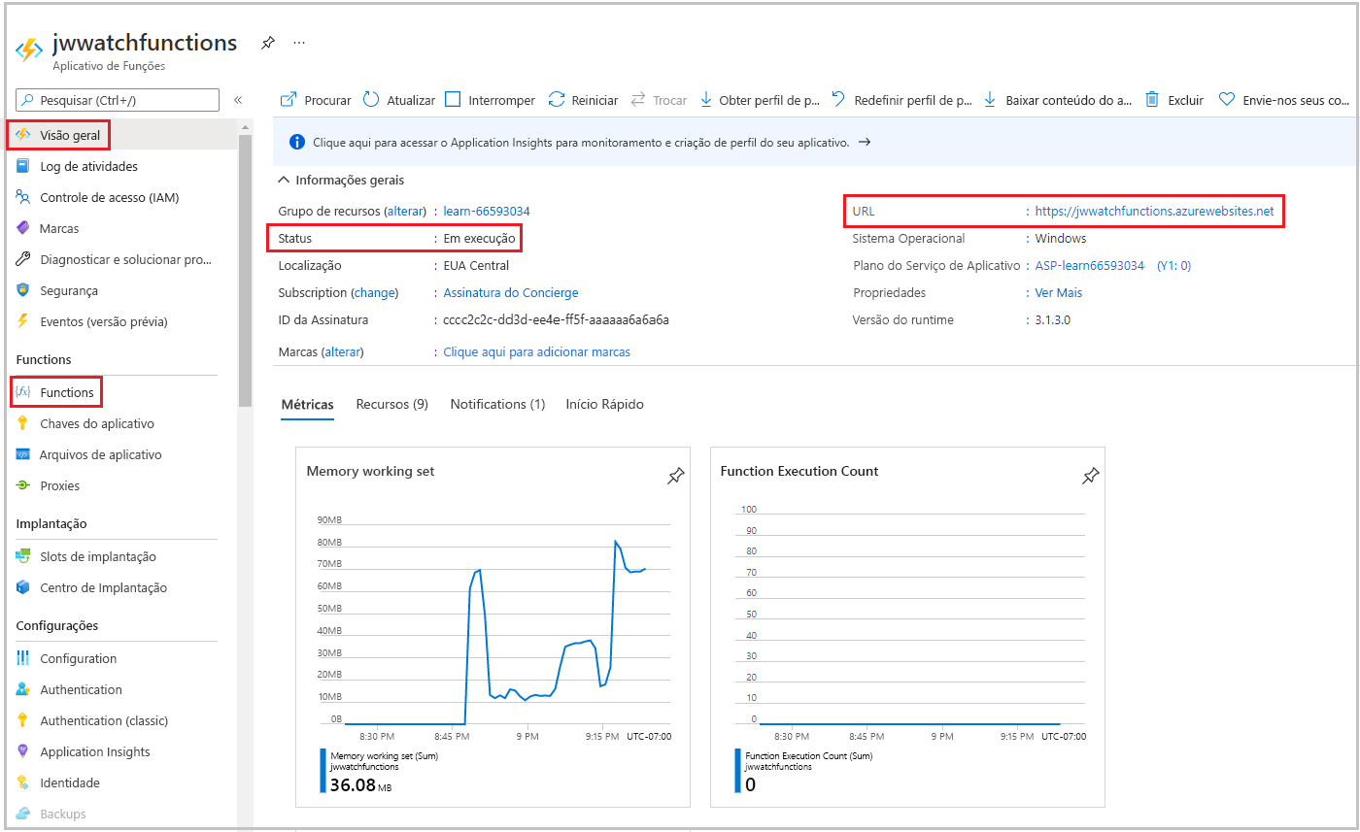Click alterar link next to Marcas

342,351
